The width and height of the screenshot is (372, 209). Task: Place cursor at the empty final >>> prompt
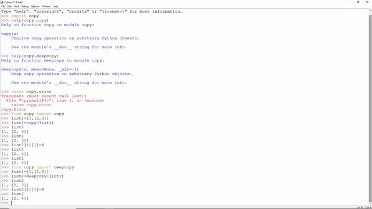pos(12,203)
